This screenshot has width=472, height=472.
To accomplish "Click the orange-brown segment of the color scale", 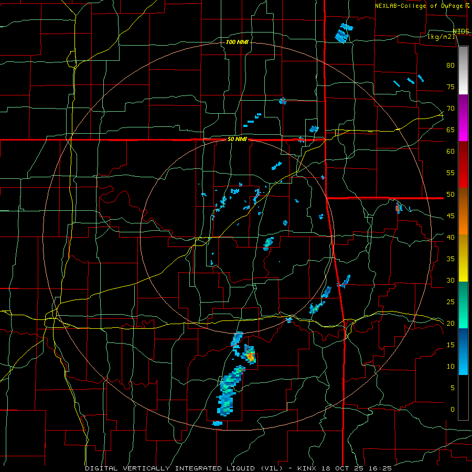I will [463, 211].
